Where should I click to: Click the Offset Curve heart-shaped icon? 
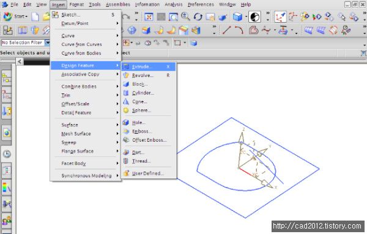pos(253,30)
